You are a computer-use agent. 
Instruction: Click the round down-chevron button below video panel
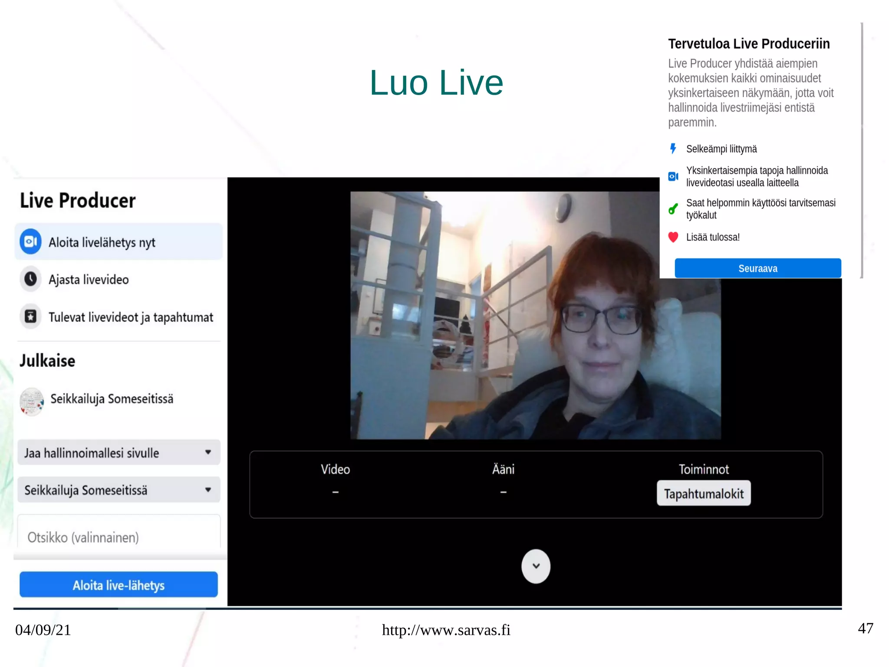536,566
